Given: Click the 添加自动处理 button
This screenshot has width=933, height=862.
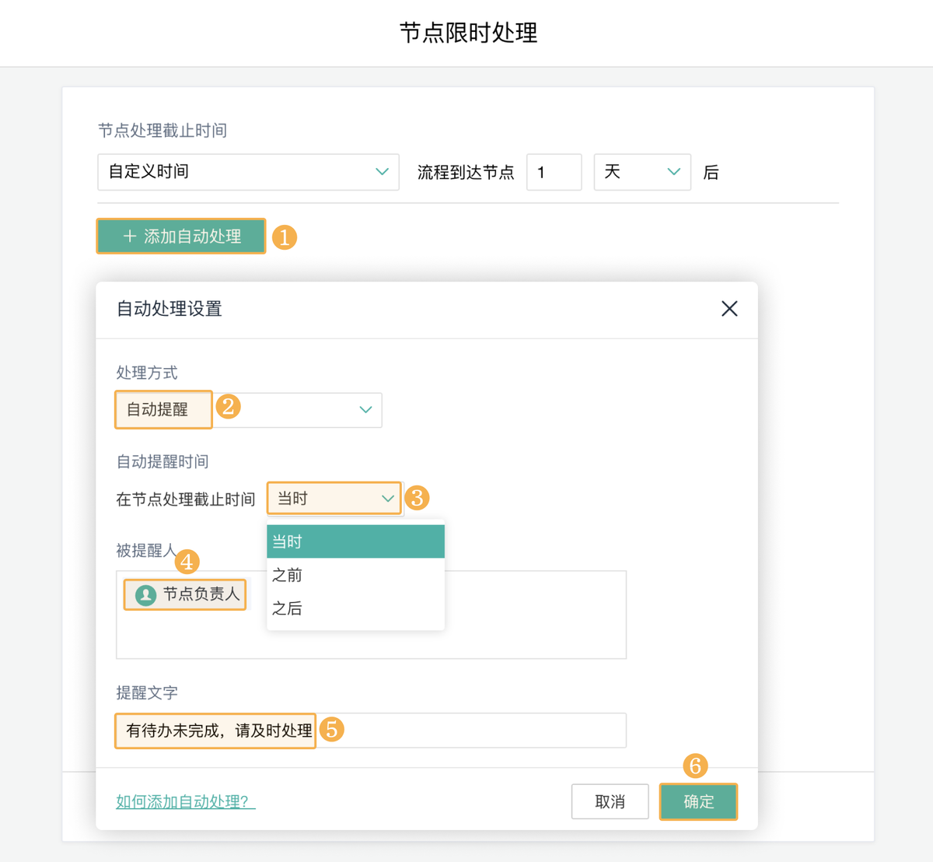Looking at the screenshot, I should [181, 236].
